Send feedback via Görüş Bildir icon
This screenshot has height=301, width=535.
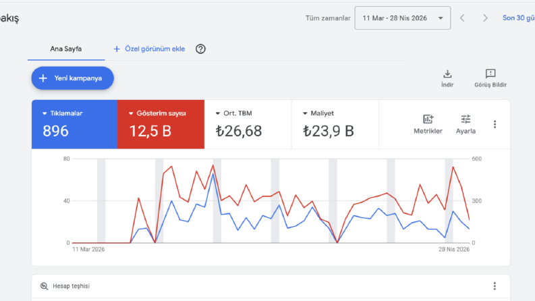[x=490, y=78]
